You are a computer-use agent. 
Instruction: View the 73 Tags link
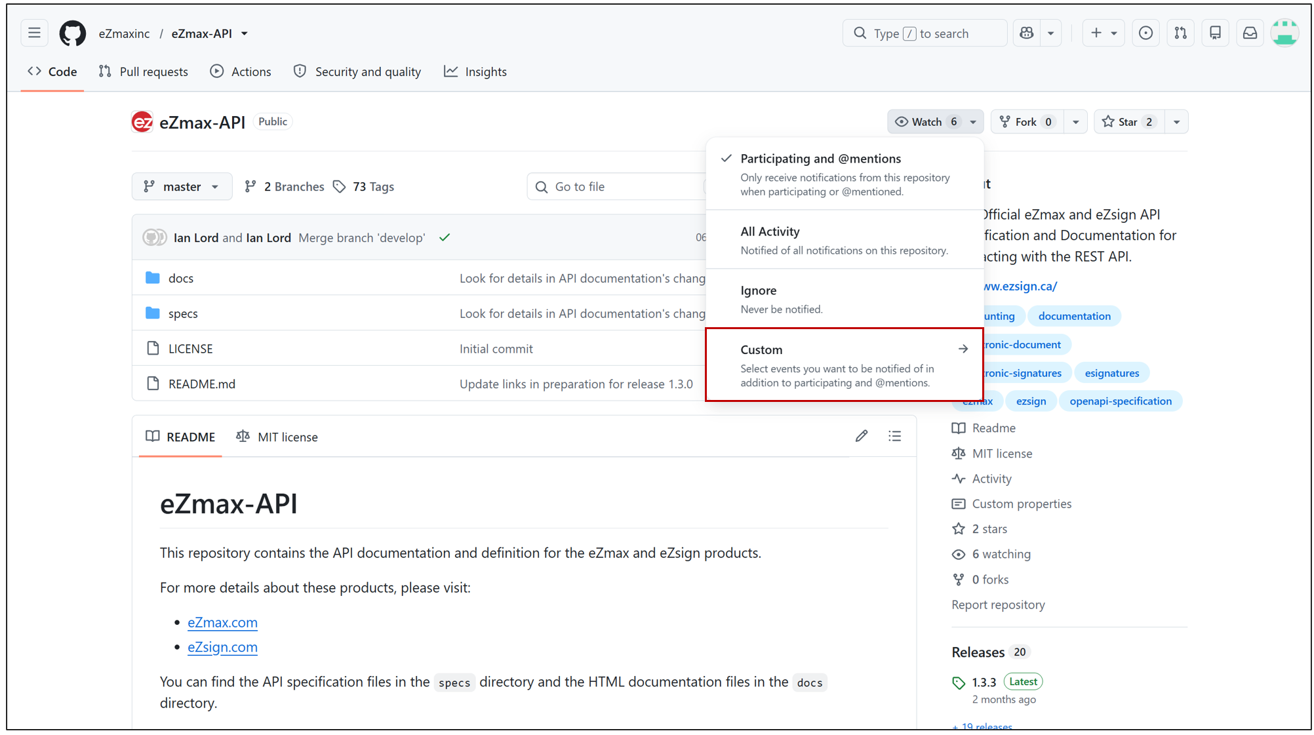tap(363, 187)
